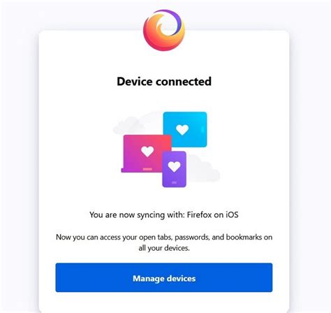Image resolution: width=331 pixels, height=313 pixels.
Task: Select the purple phone device illustration
Action: [174, 169]
